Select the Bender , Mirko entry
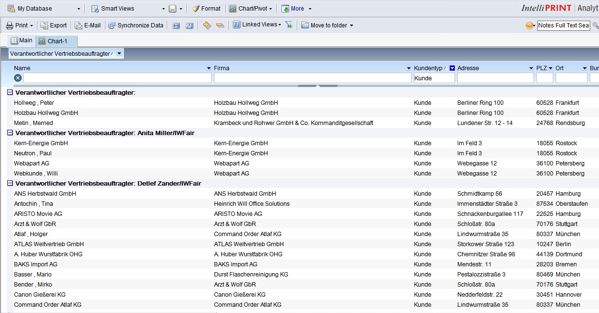The width and height of the screenshot is (599, 313). 33,285
